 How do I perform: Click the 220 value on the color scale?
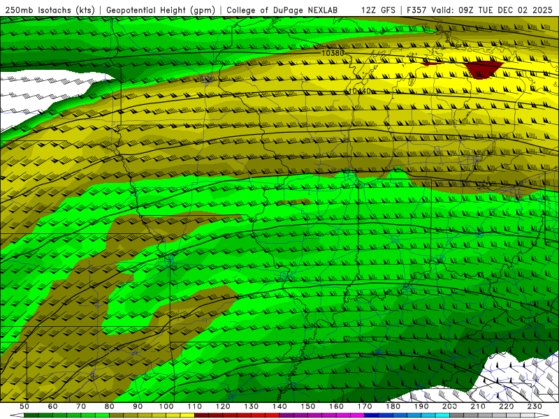507,406
